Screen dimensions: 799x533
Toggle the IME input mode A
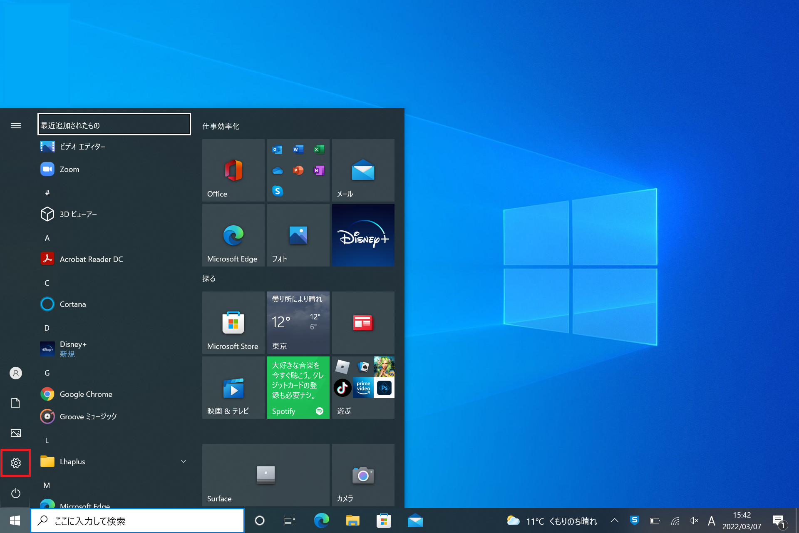[711, 521]
